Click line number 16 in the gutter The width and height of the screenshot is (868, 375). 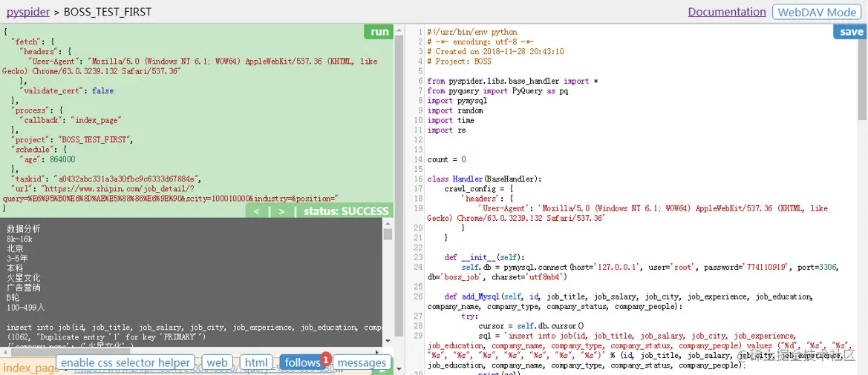point(418,179)
